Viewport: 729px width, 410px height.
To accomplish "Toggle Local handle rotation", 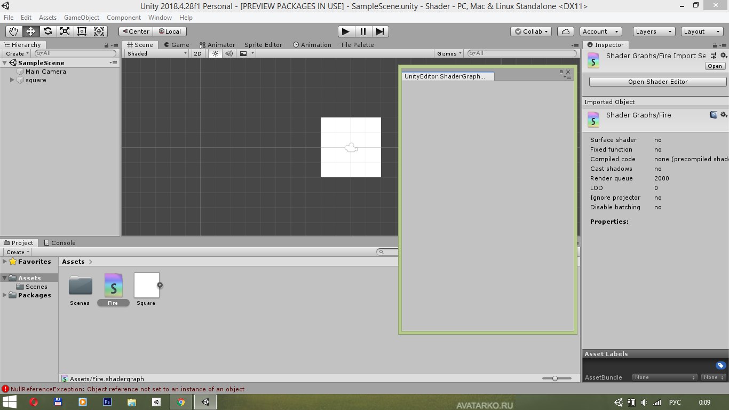I will click(170, 31).
